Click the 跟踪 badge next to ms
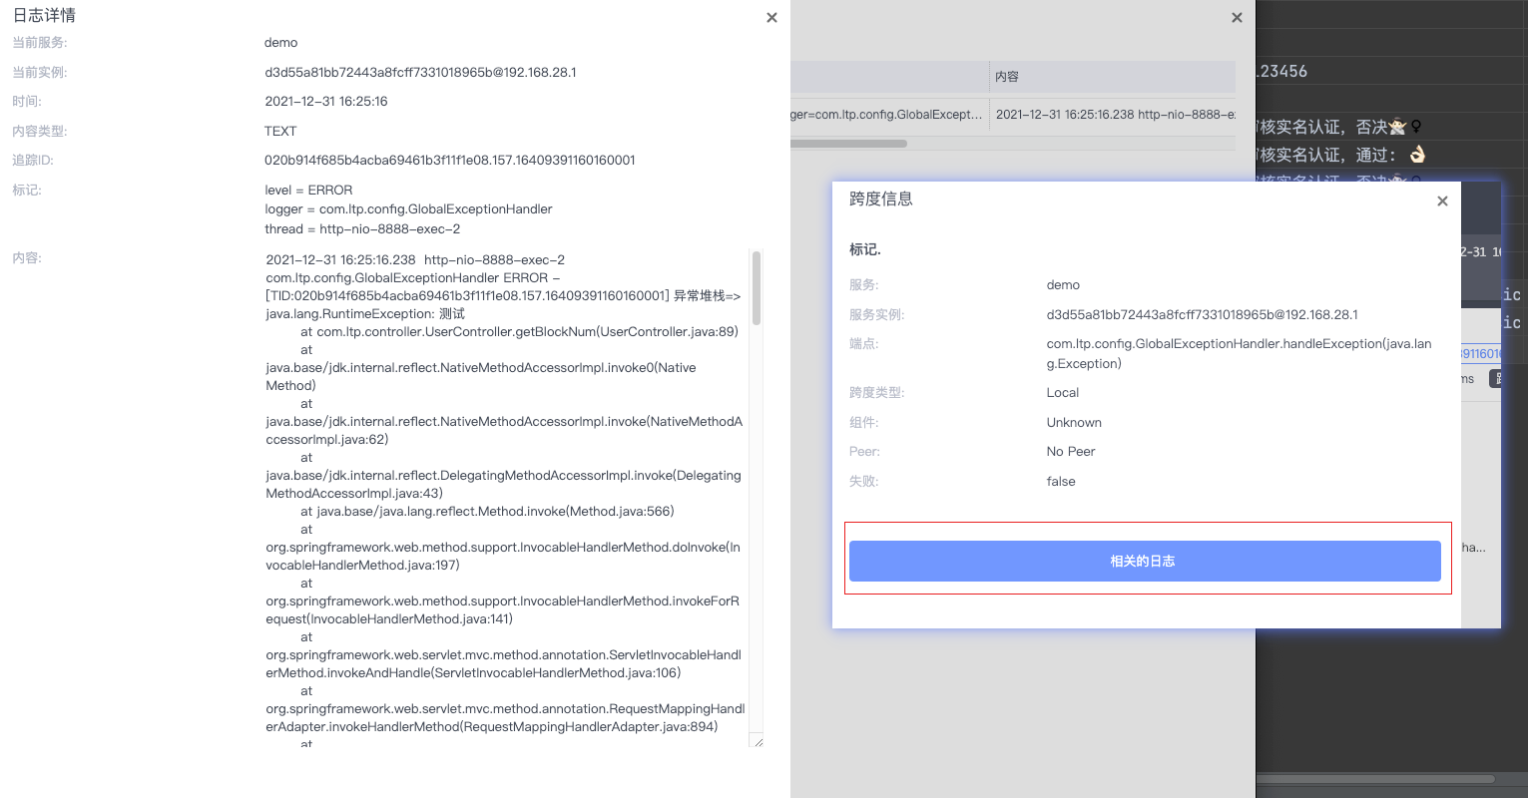1528x798 pixels. click(x=1502, y=378)
